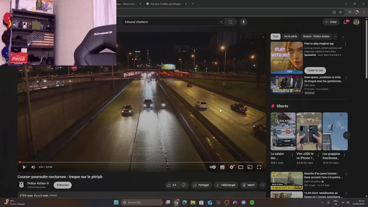Image resolution: width=368 pixels, height=207 pixels.
Task: Click the Merci button
Action: [x=248, y=185]
